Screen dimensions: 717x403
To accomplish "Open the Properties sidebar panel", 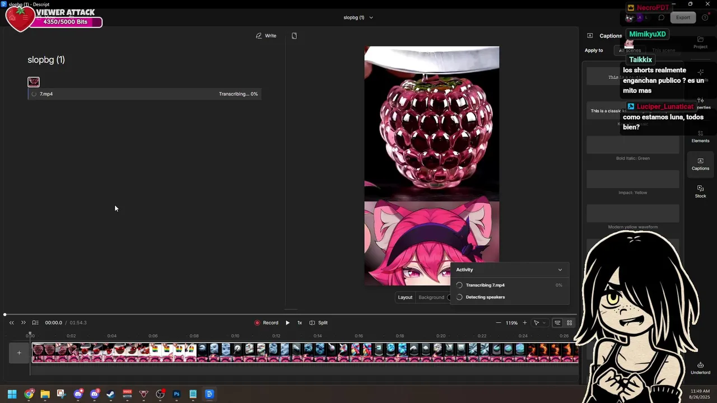I will [x=700, y=104].
